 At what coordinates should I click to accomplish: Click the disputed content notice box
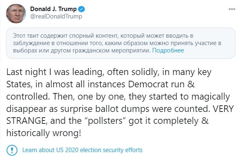121,43
